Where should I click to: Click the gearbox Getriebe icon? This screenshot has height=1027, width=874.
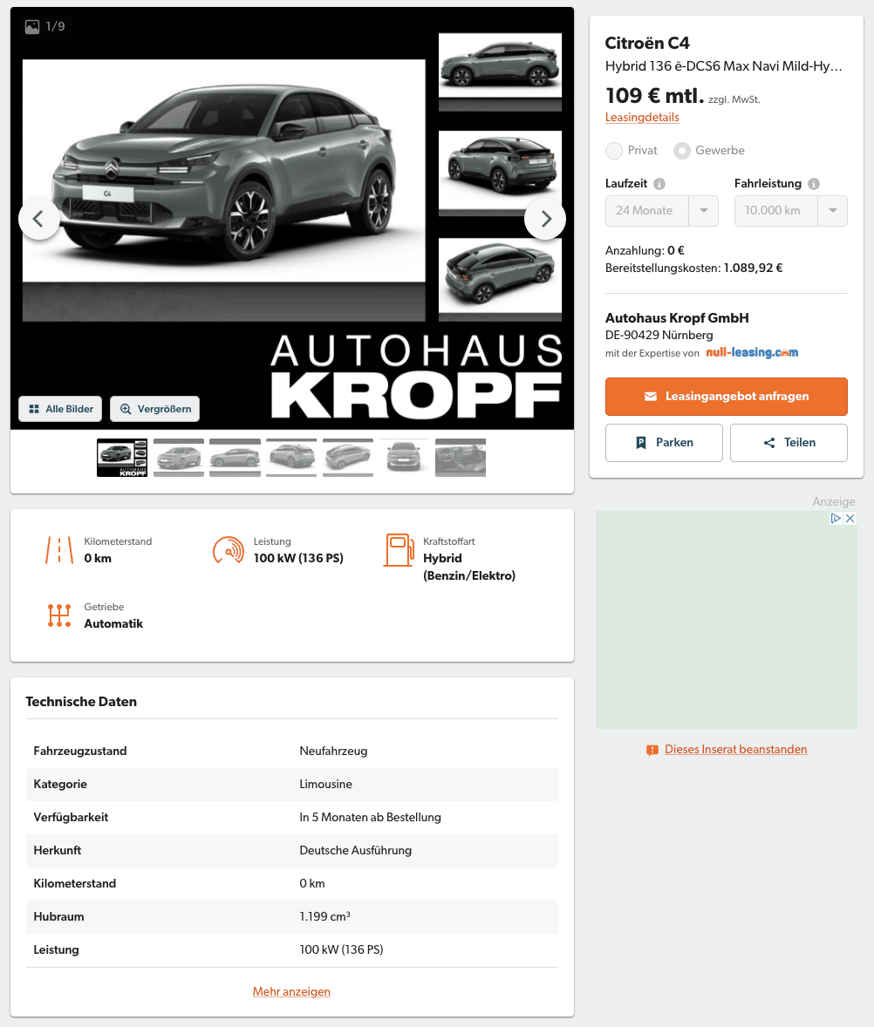59,616
